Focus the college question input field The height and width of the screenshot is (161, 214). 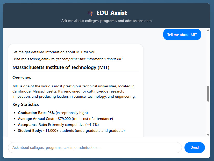click(x=95, y=148)
